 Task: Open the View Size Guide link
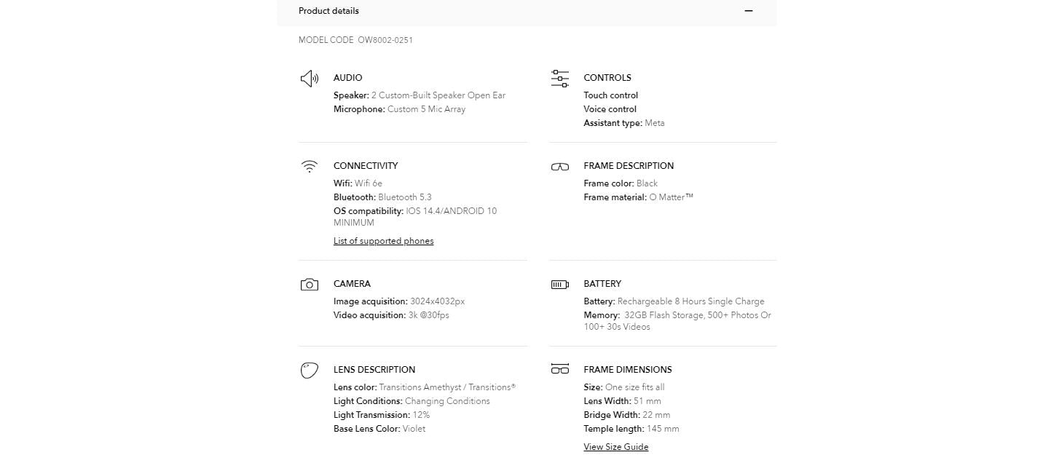(x=615, y=447)
